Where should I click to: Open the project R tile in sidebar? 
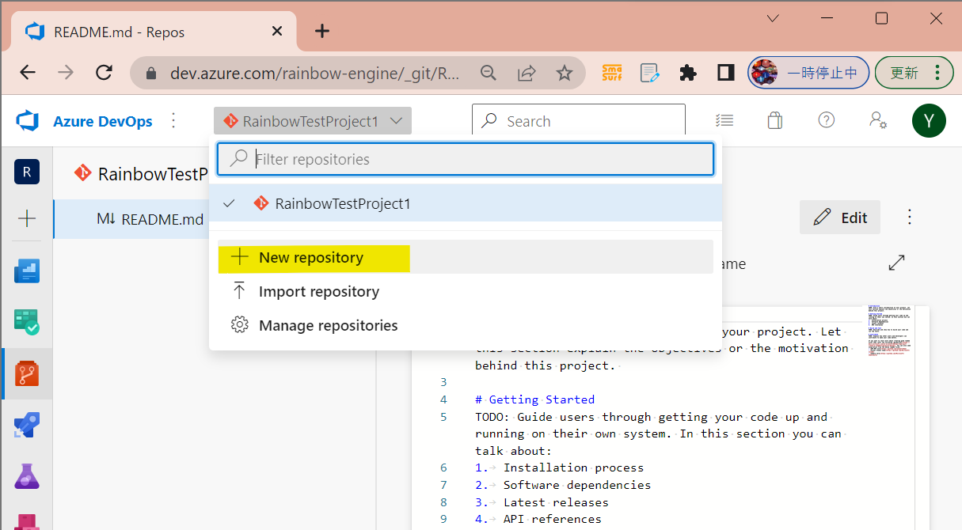(27, 172)
